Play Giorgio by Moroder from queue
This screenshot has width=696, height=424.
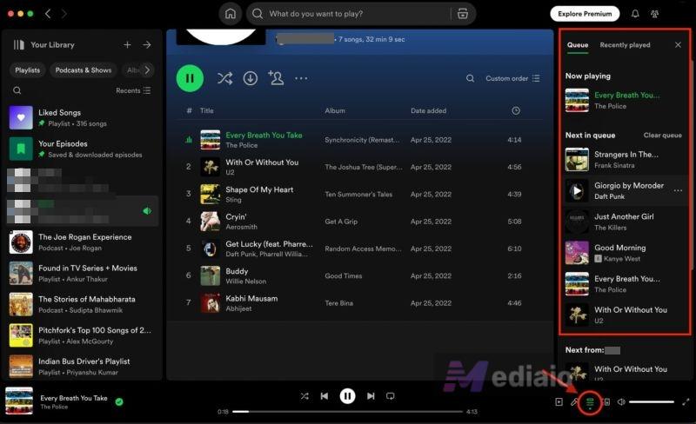pyautogui.click(x=577, y=190)
